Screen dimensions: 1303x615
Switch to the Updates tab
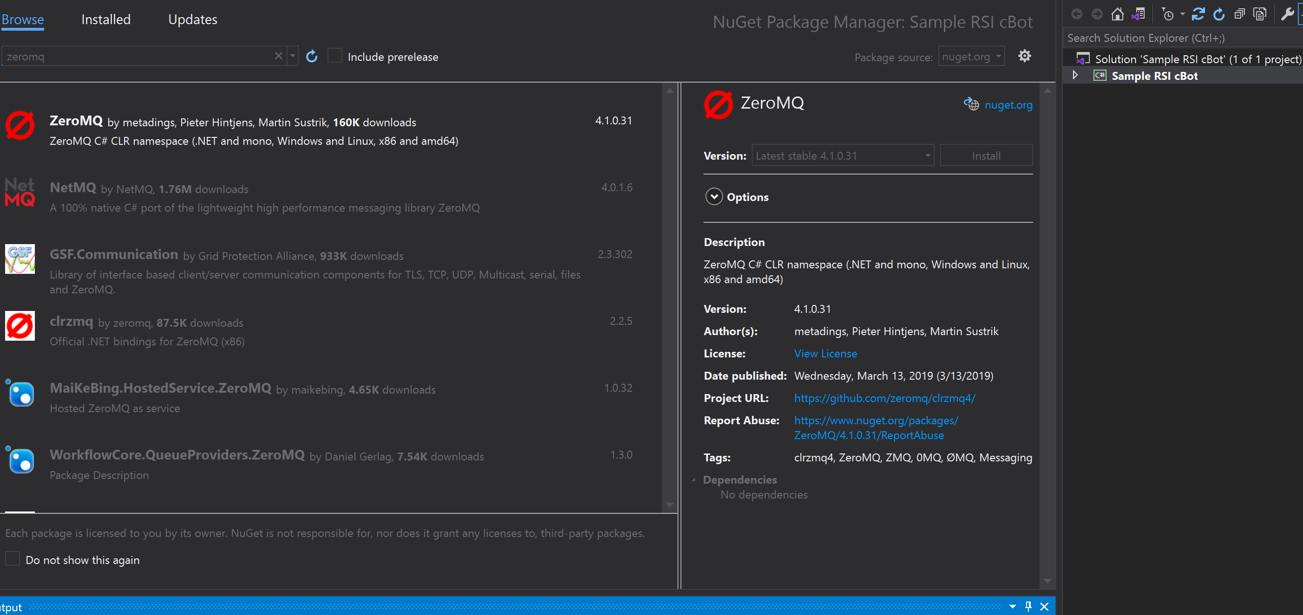tap(193, 19)
